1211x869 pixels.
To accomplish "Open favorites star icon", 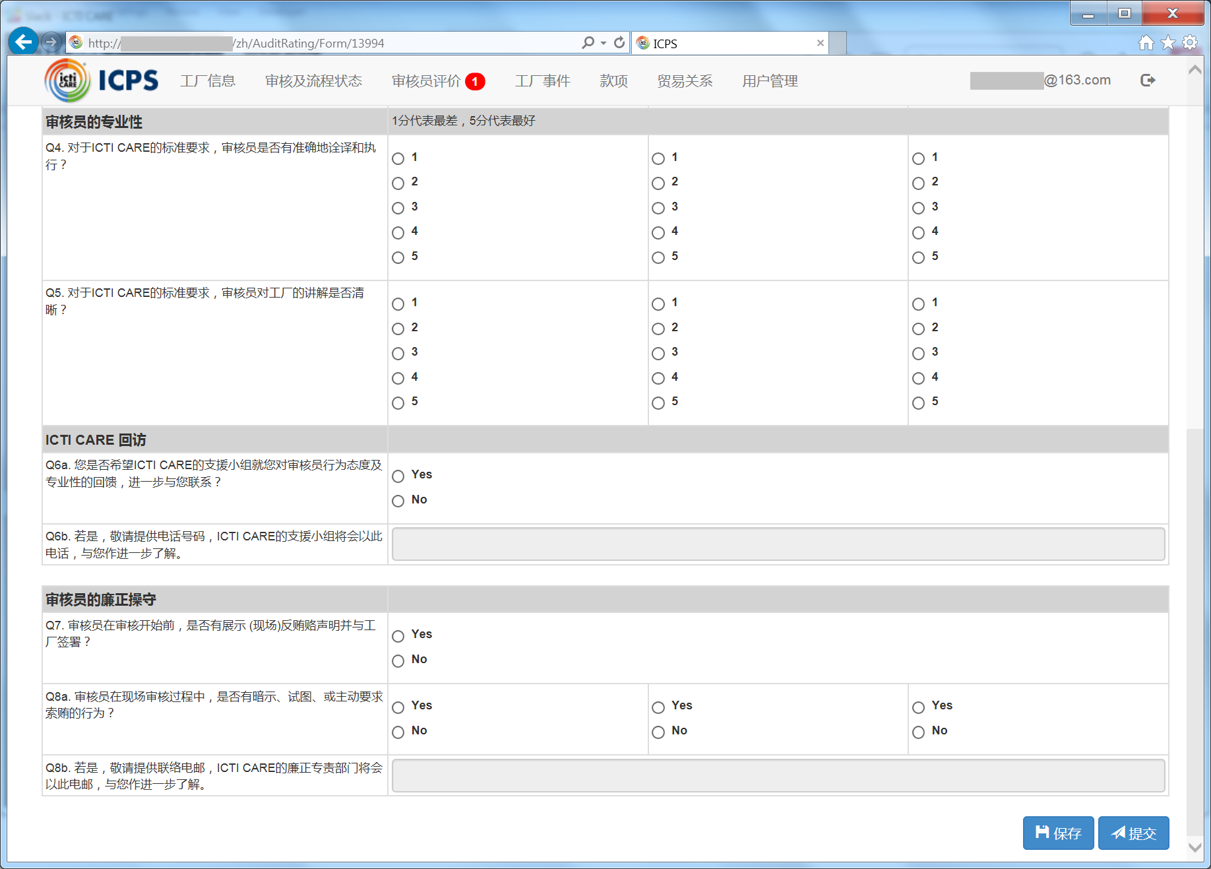I will point(1168,43).
